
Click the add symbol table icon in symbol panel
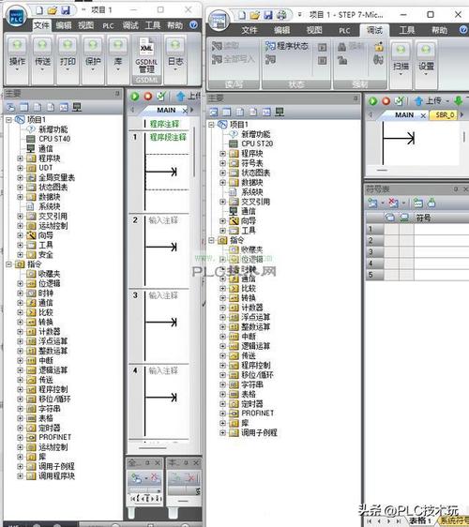click(x=372, y=203)
